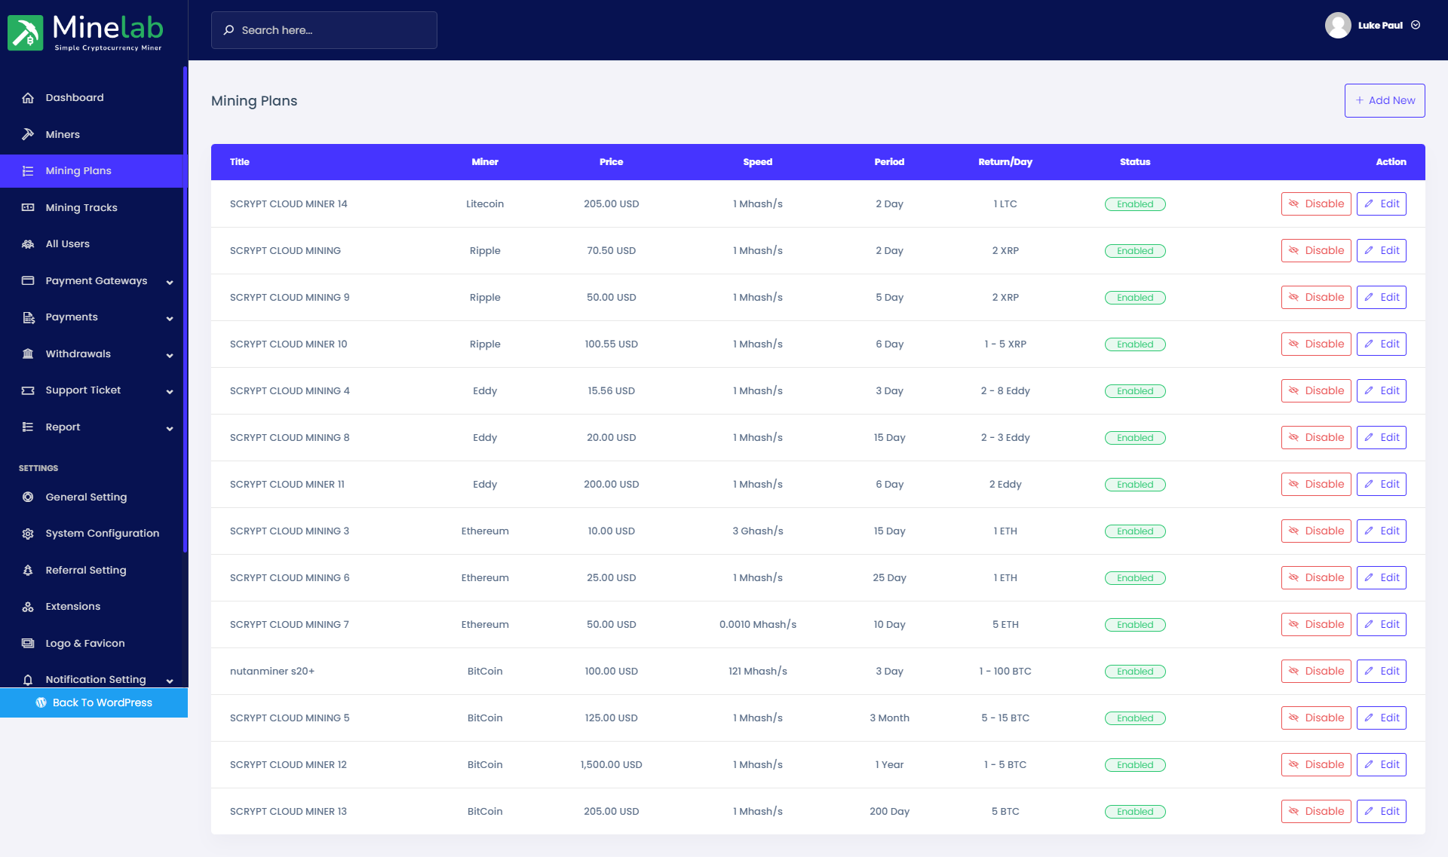This screenshot has width=1448, height=857.
Task: Click the Mining Tracks sidebar icon
Action: (28, 207)
